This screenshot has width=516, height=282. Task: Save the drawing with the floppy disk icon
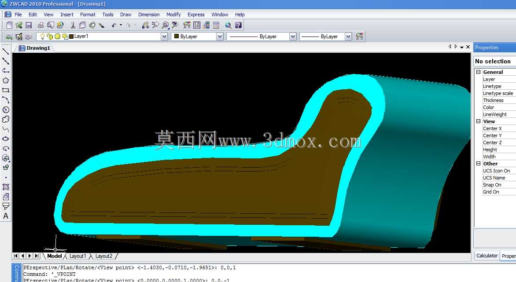pos(29,26)
